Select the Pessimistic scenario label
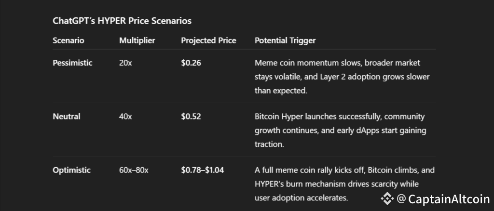 [x=72, y=63]
